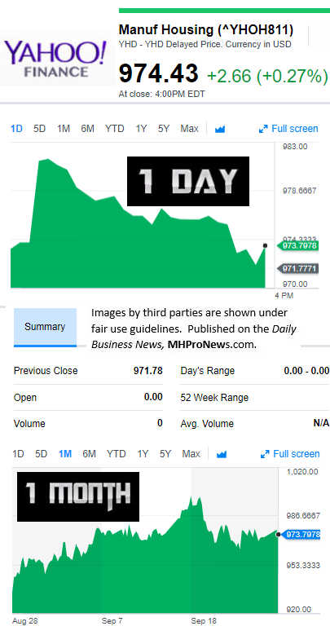Click the Yahoo Finance logo
Screen dimensions: 330x635
(x=56, y=60)
